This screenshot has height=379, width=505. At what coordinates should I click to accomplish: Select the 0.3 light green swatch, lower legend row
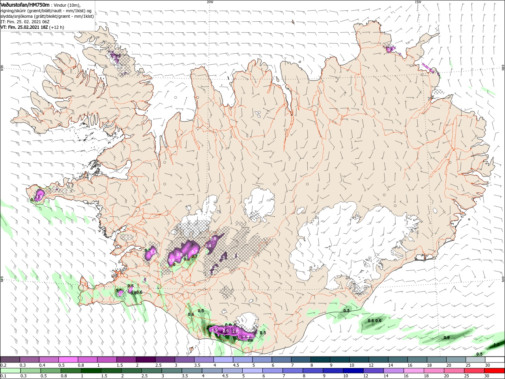30,371
